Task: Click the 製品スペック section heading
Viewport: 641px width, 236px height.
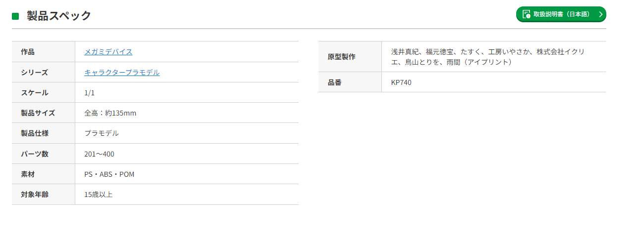Action: [x=59, y=16]
